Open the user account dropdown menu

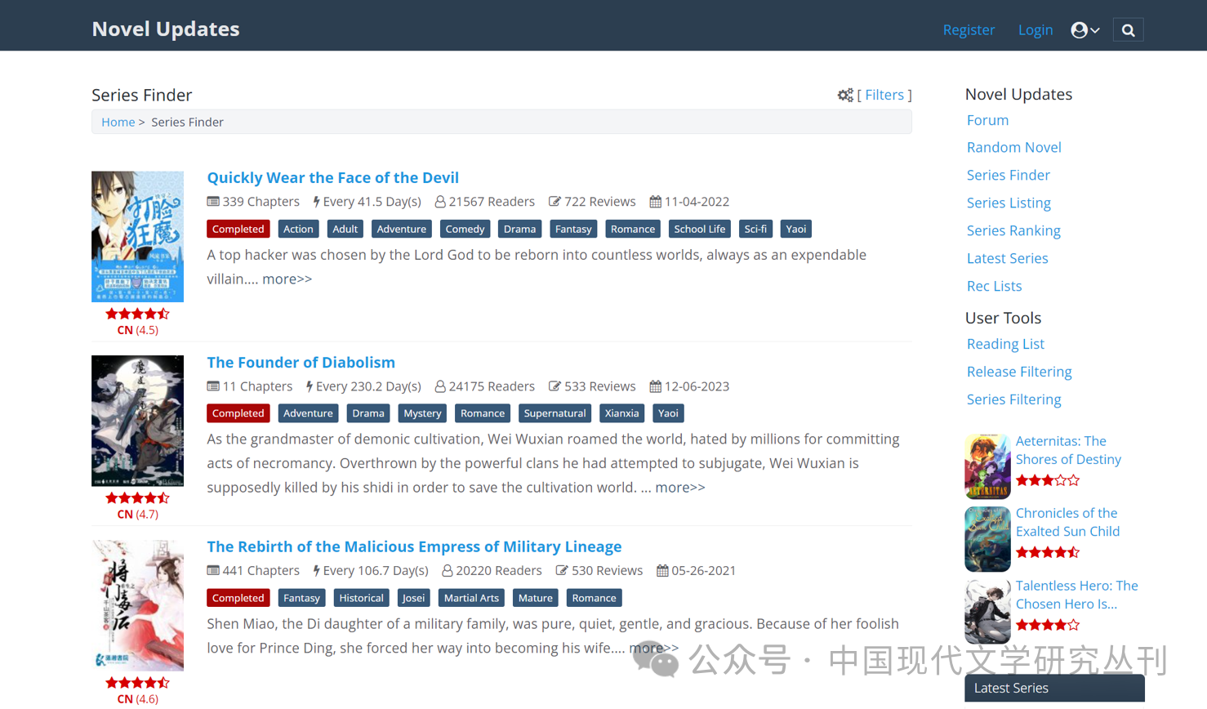click(1085, 30)
